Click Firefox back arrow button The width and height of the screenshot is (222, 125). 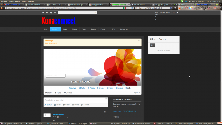2,8
